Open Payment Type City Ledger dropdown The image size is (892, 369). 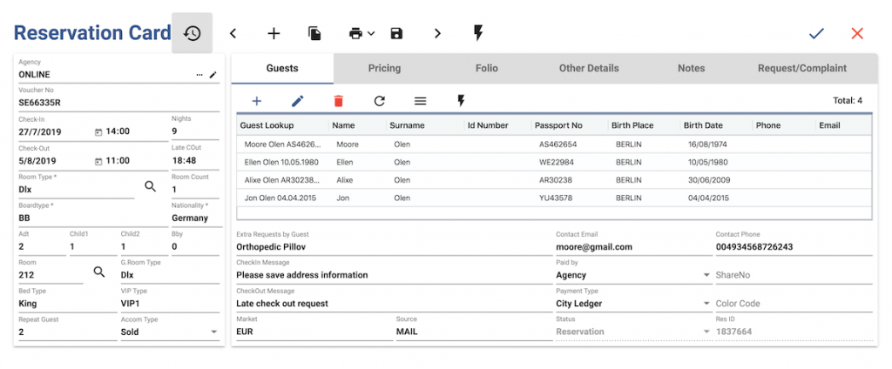(706, 304)
